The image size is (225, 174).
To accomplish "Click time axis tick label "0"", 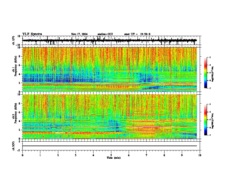I will point(22,155).
